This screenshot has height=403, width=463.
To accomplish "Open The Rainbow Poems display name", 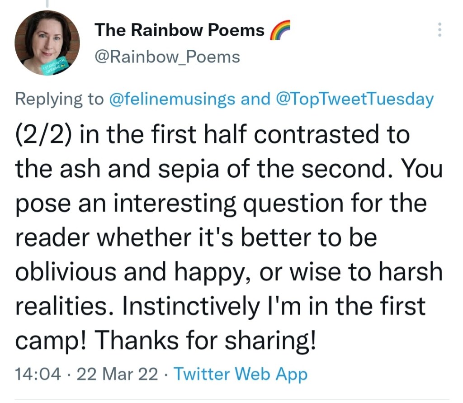I will coord(179,30).
